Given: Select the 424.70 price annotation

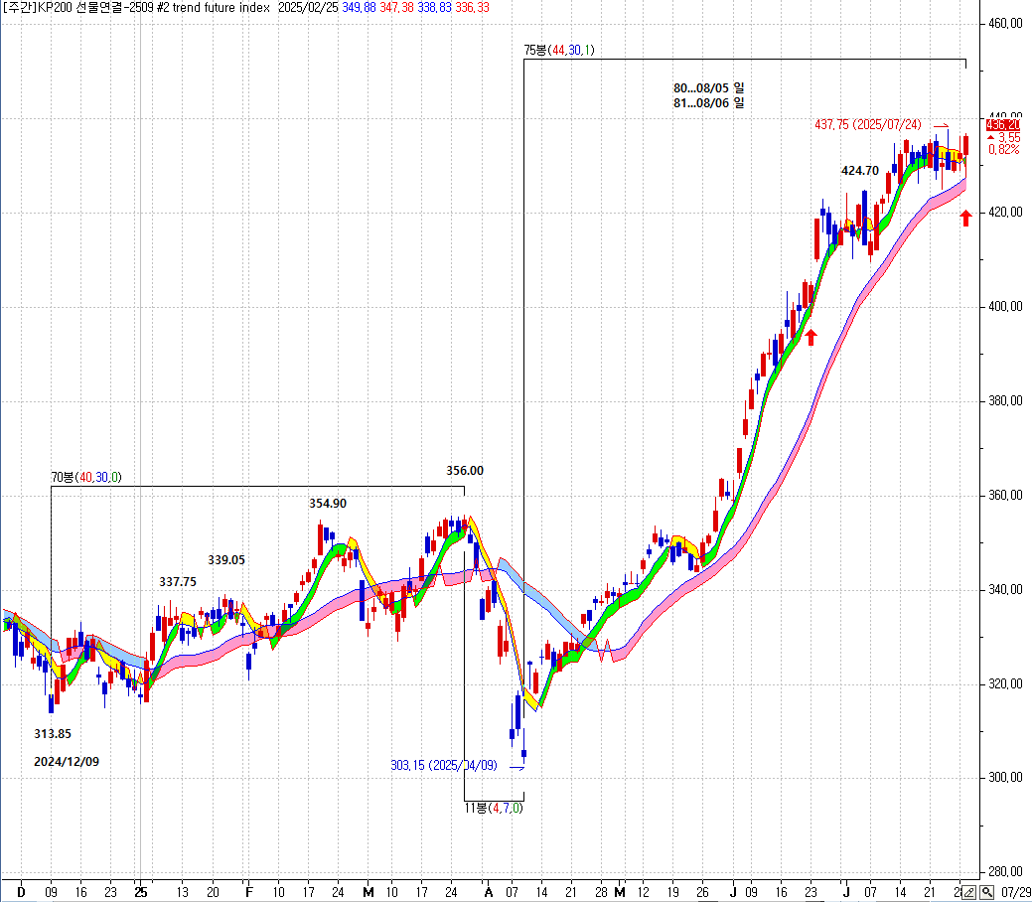Looking at the screenshot, I should pyautogui.click(x=860, y=171).
